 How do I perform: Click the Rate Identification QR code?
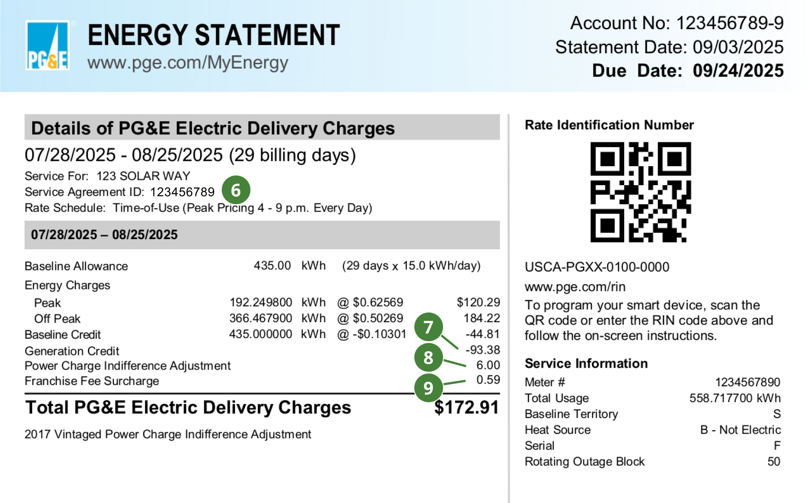(640, 192)
